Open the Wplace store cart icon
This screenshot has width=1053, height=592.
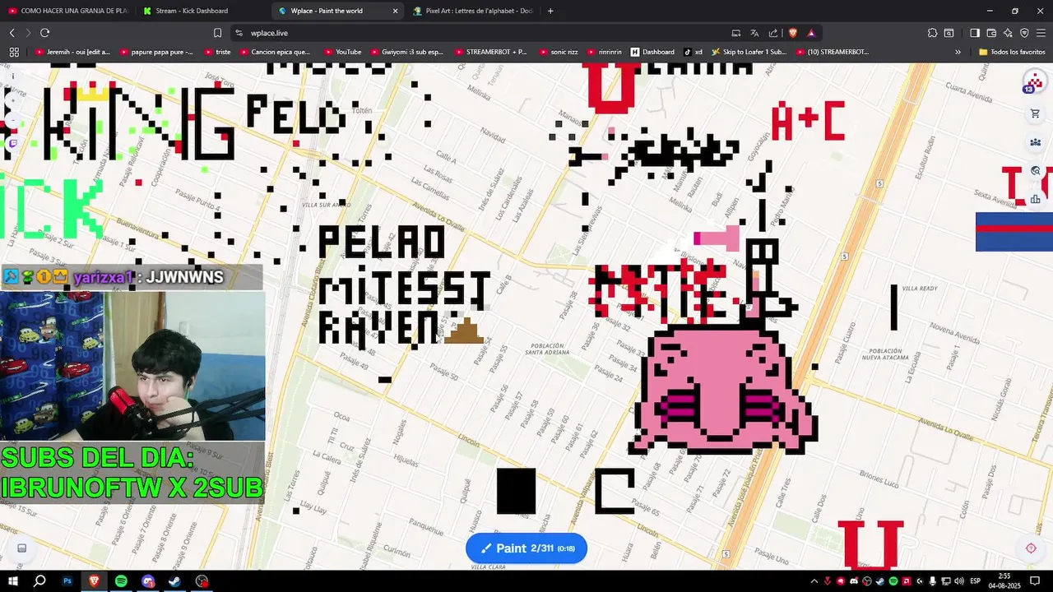pos(1035,113)
